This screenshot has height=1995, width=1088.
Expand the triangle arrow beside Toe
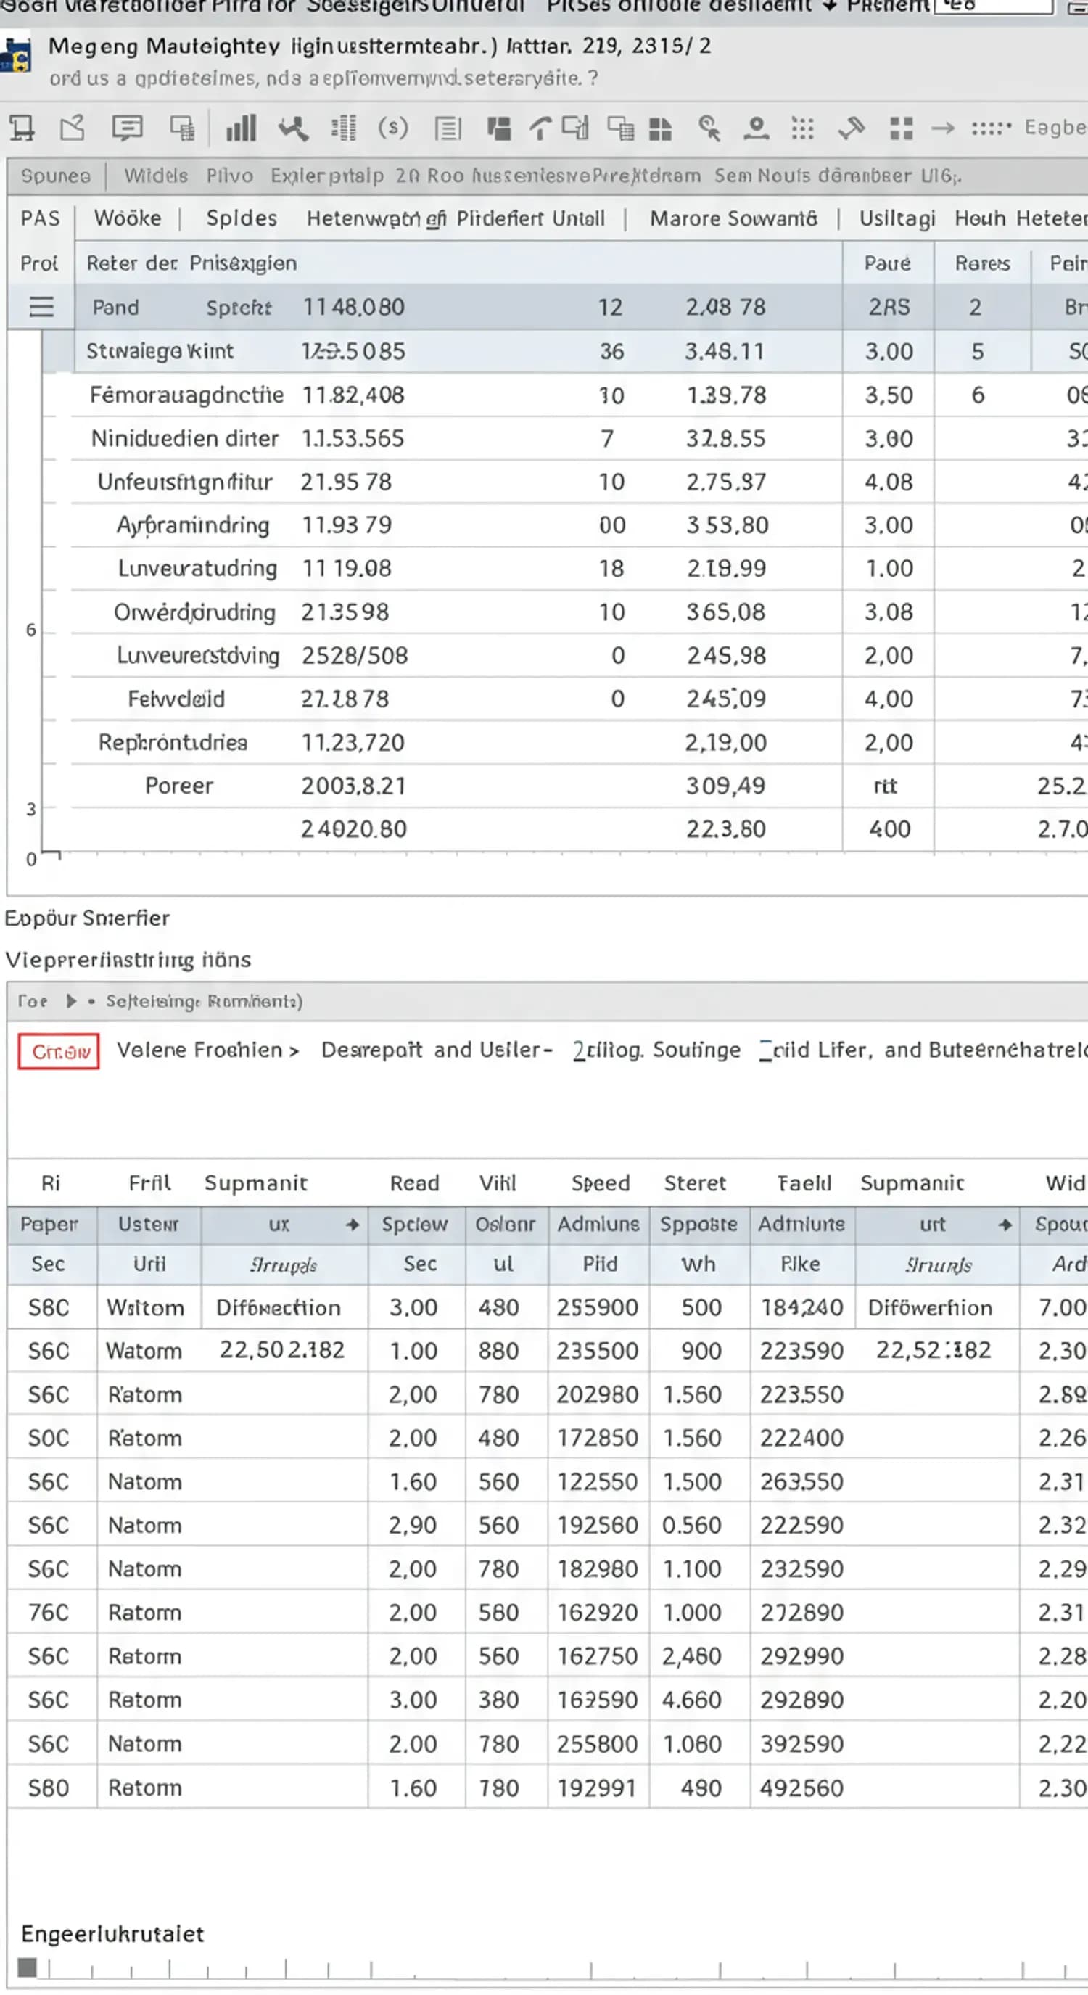coord(71,1001)
